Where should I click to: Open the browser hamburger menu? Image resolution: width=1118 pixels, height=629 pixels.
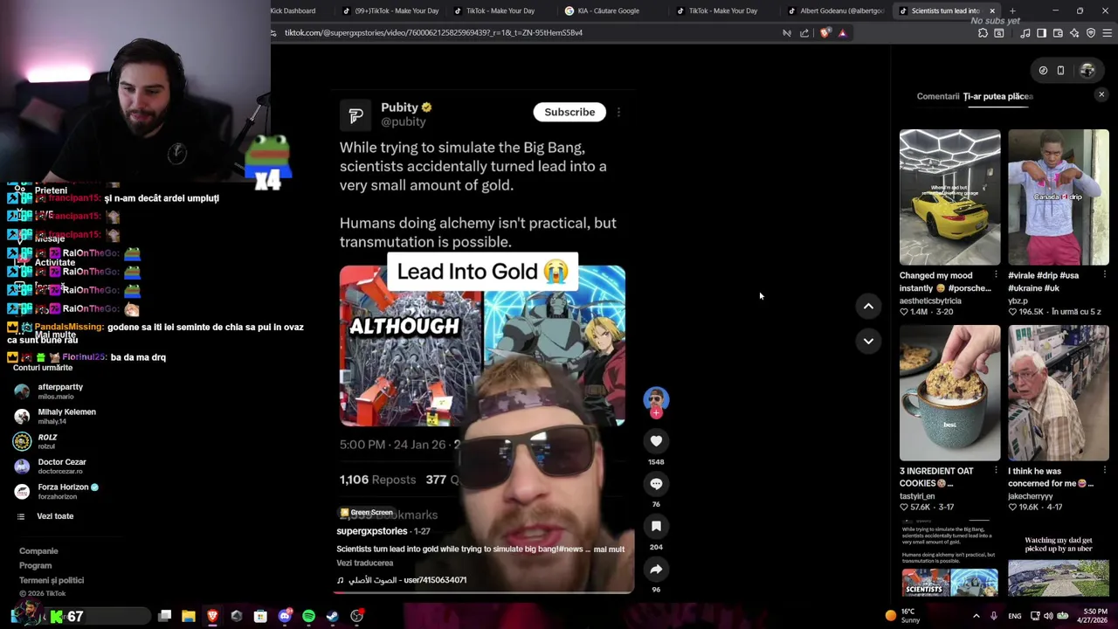1108,33
